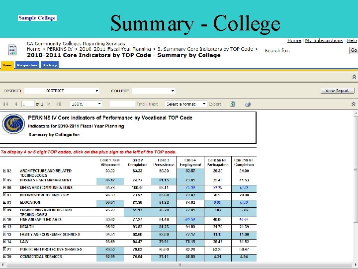
Task: Click PERKINS IV in the breadcrumb
Action: click(x=60, y=49)
